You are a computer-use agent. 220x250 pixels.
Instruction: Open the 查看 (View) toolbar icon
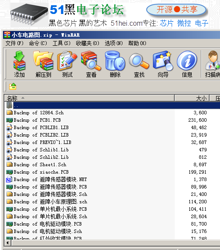point(91,64)
